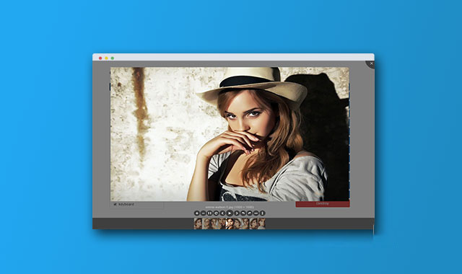462x274 pixels.
Task: Start slideshow with the play button
Action: coord(230,213)
